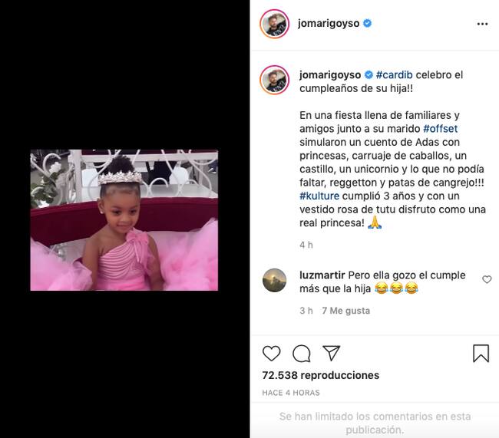Open comments with the speech bubble icon
Screen dimensions: 499x438
click(302, 354)
